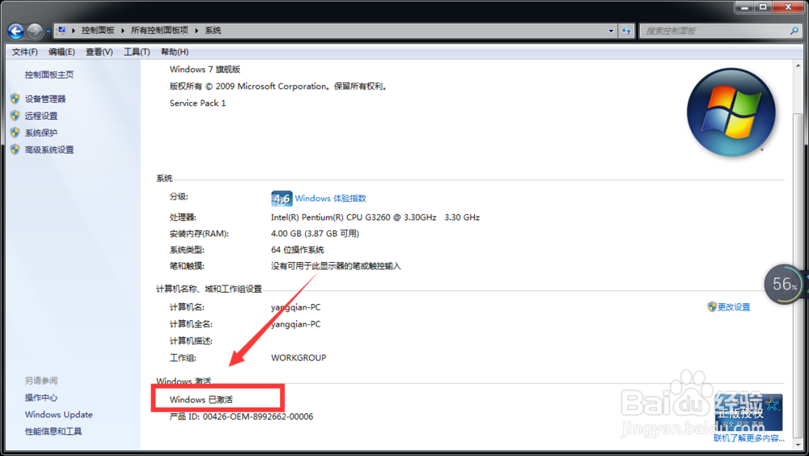Image resolution: width=809 pixels, height=456 pixels.
Task: Click the 更改设置 link
Action: (734, 307)
